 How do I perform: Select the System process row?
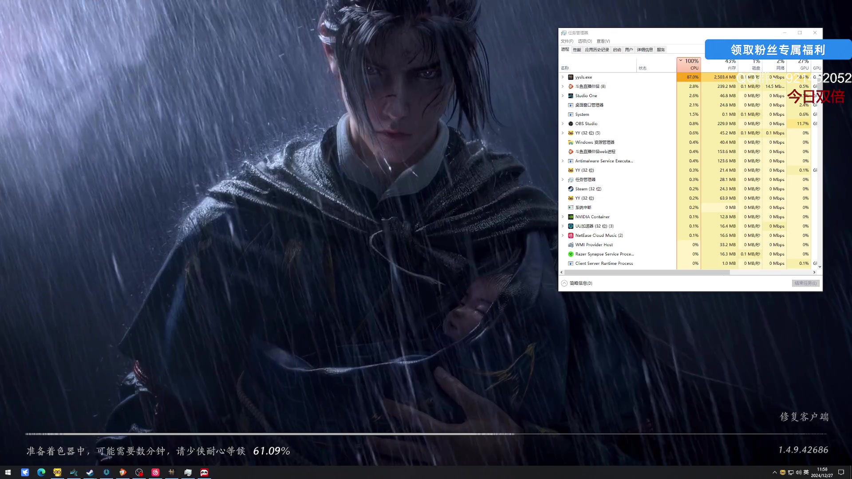click(x=688, y=114)
